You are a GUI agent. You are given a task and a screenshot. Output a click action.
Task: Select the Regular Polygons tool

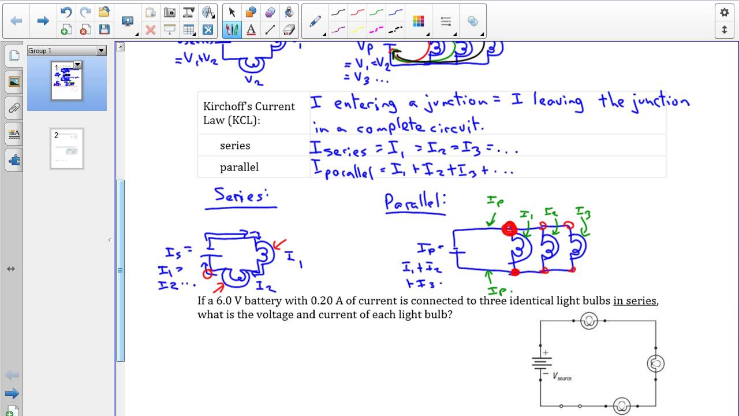(x=270, y=12)
